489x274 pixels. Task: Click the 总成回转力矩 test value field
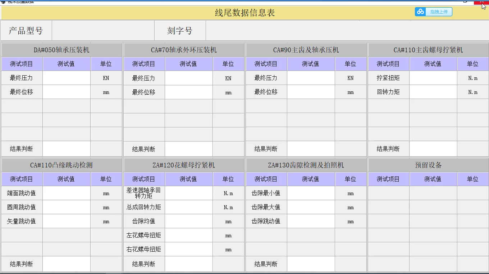click(x=189, y=207)
